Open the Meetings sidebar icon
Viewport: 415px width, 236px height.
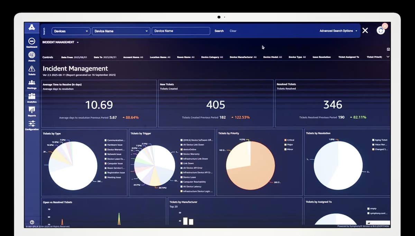(31, 82)
